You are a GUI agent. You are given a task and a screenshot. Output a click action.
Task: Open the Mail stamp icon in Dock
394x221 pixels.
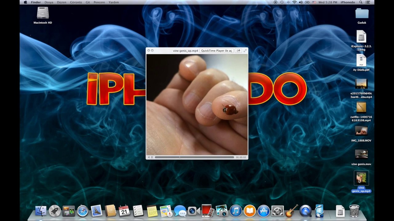[x=96, y=211]
